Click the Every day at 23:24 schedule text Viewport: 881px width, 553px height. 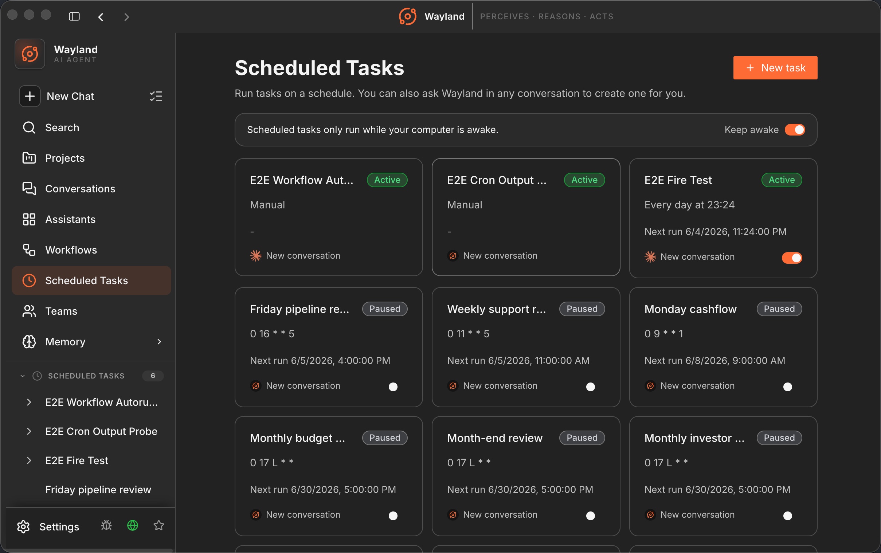(x=689, y=205)
